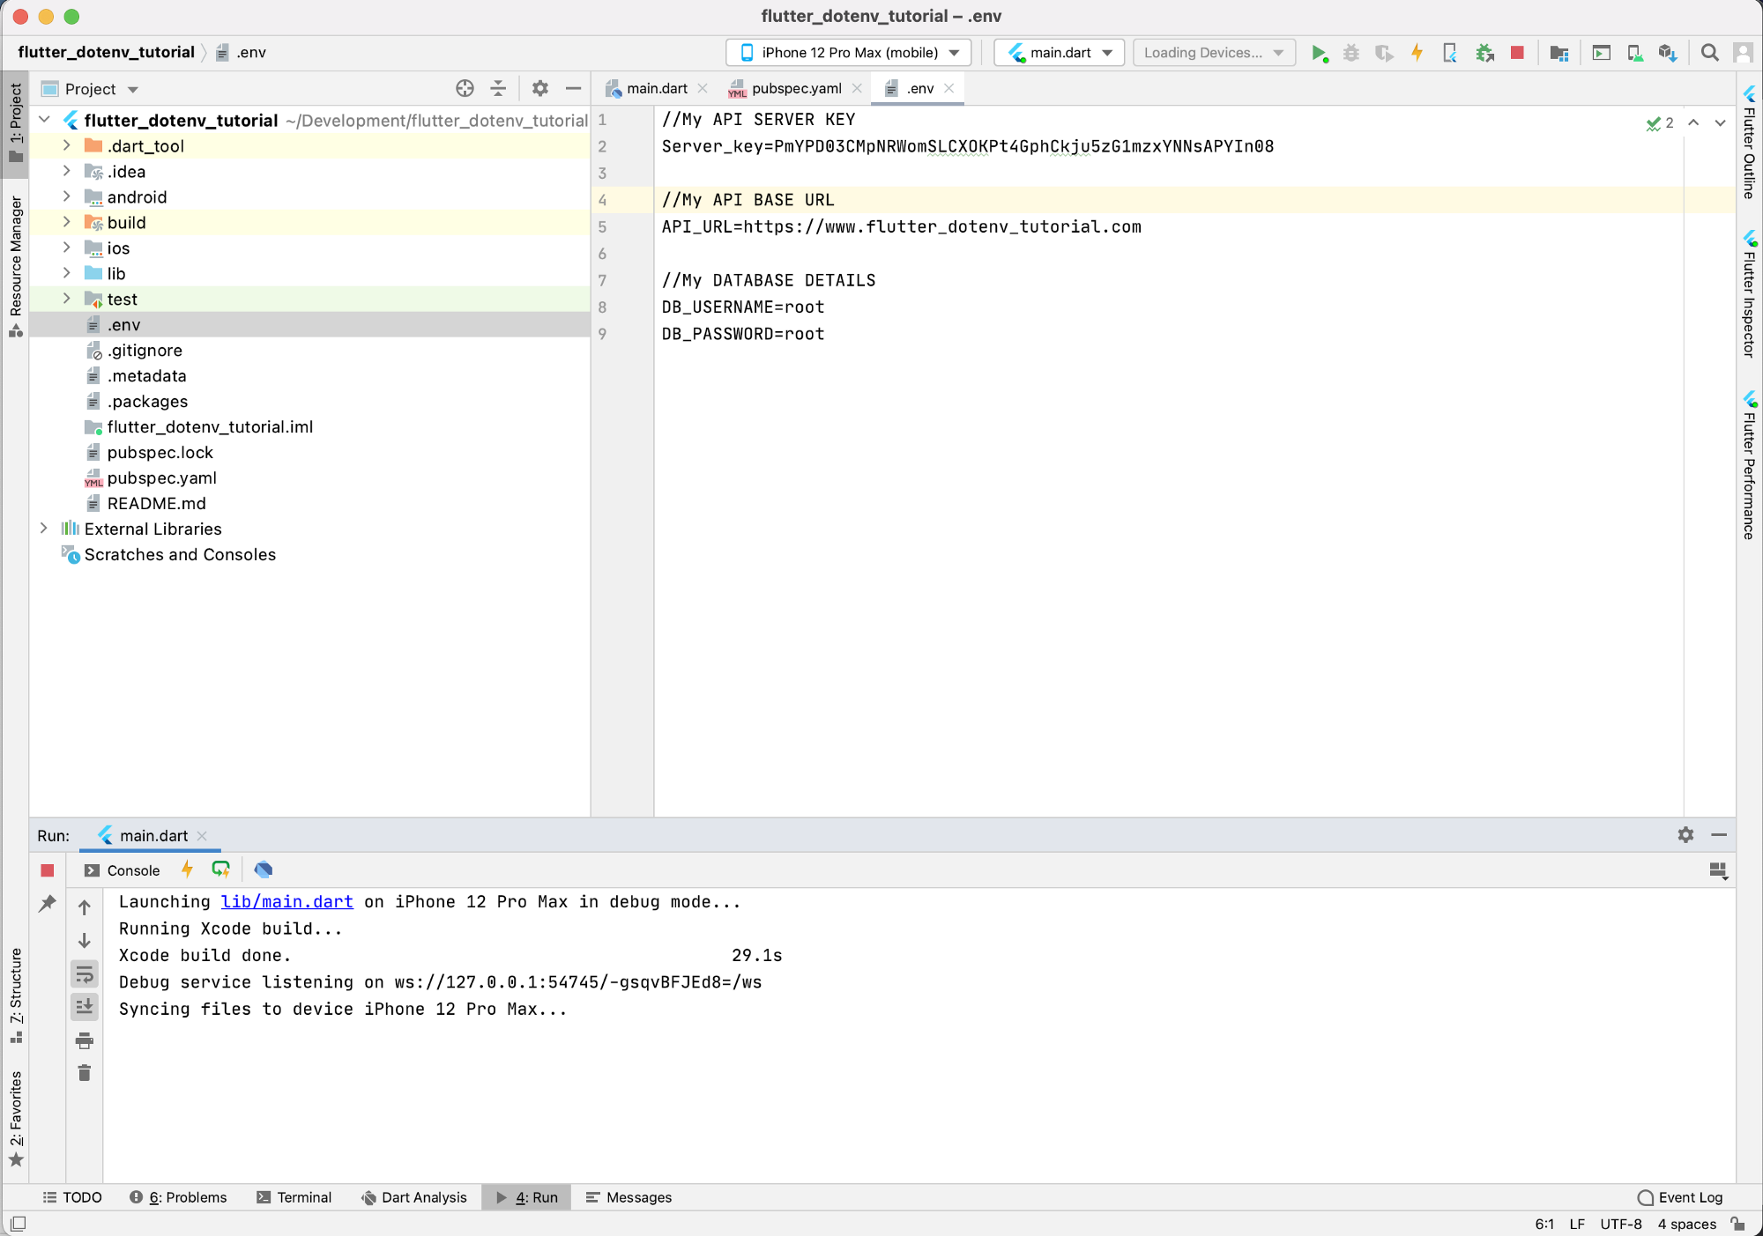This screenshot has width=1763, height=1236.
Task: Open the iPhone 12 Pro Max device dropdown
Action: click(849, 53)
